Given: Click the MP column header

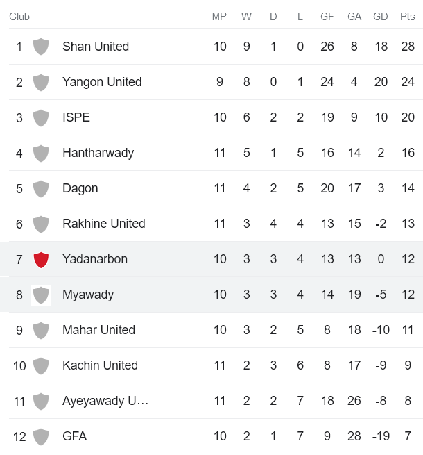Looking at the screenshot, I should pos(219,17).
